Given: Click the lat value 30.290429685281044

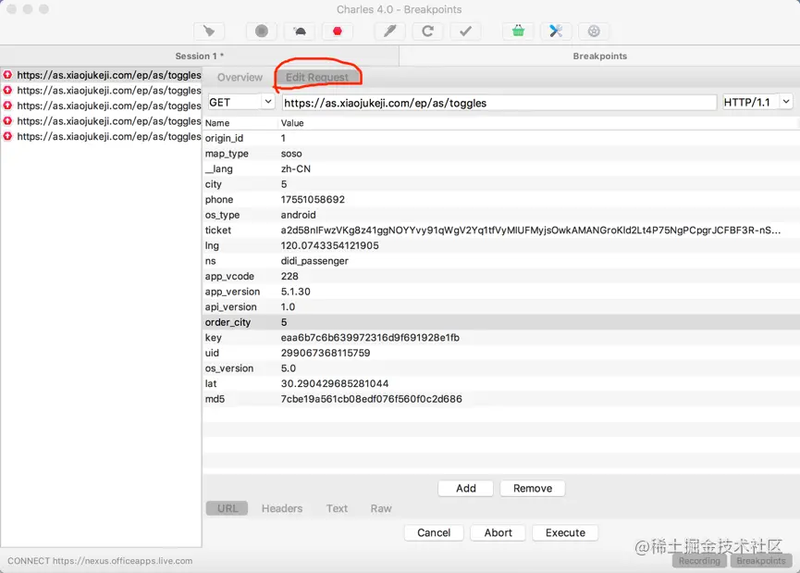Looking at the screenshot, I should point(335,383).
